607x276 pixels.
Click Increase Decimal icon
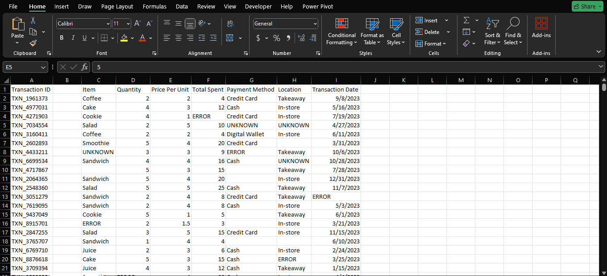(x=301, y=38)
